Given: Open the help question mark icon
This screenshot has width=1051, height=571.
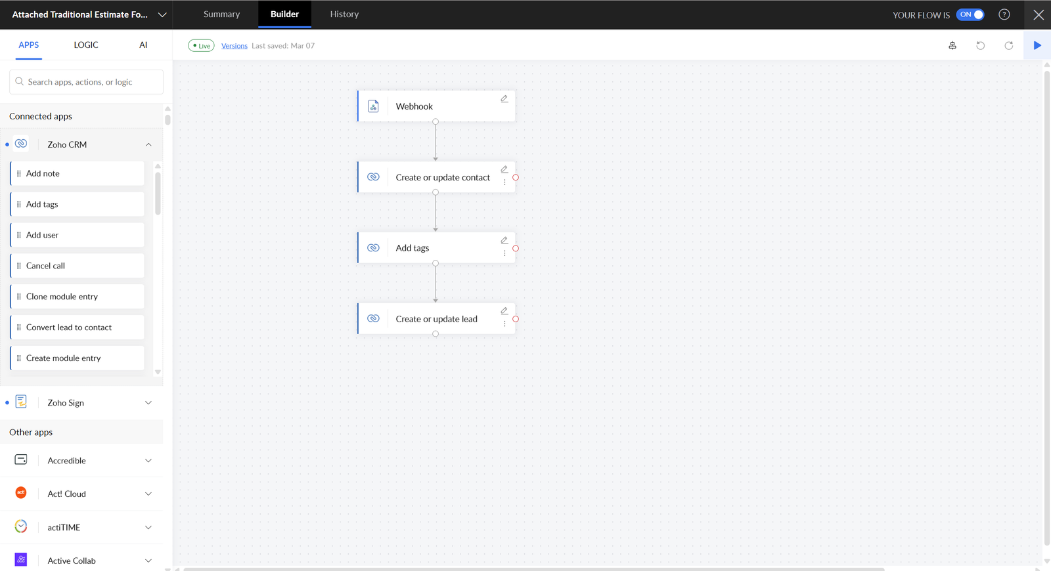Looking at the screenshot, I should coord(1004,14).
